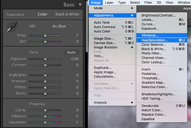Set treatment to Black & White

click(67, 14)
